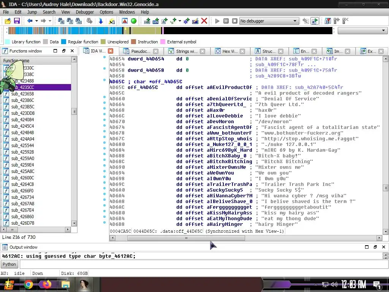The image size is (389, 292).
Task: Open the File menu
Action: [6, 12]
